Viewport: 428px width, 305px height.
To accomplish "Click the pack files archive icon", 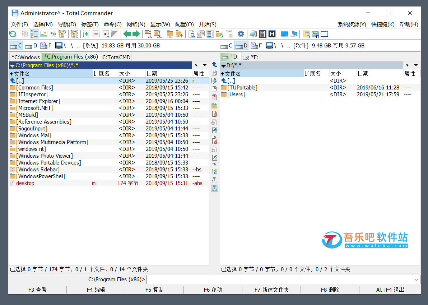I will (x=148, y=34).
